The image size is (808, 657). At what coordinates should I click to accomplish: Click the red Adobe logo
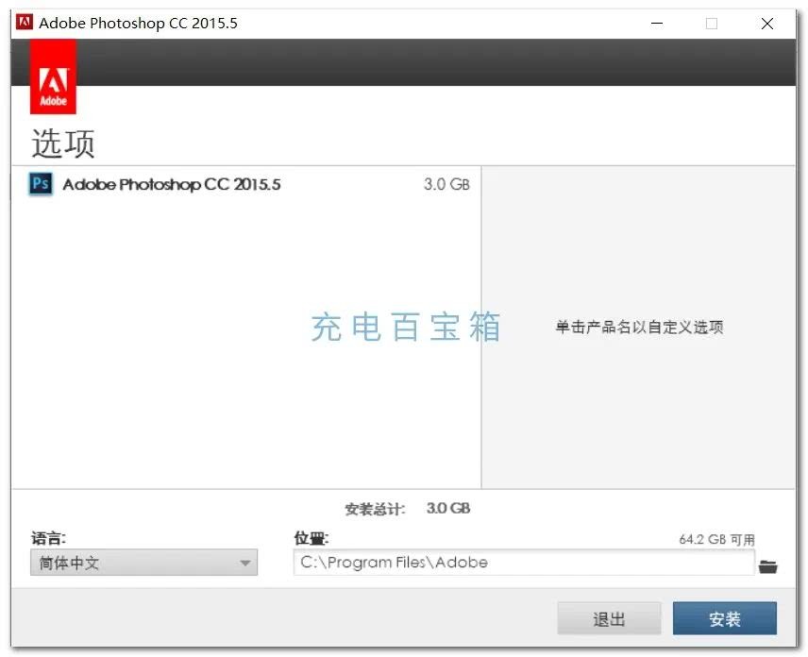53,76
